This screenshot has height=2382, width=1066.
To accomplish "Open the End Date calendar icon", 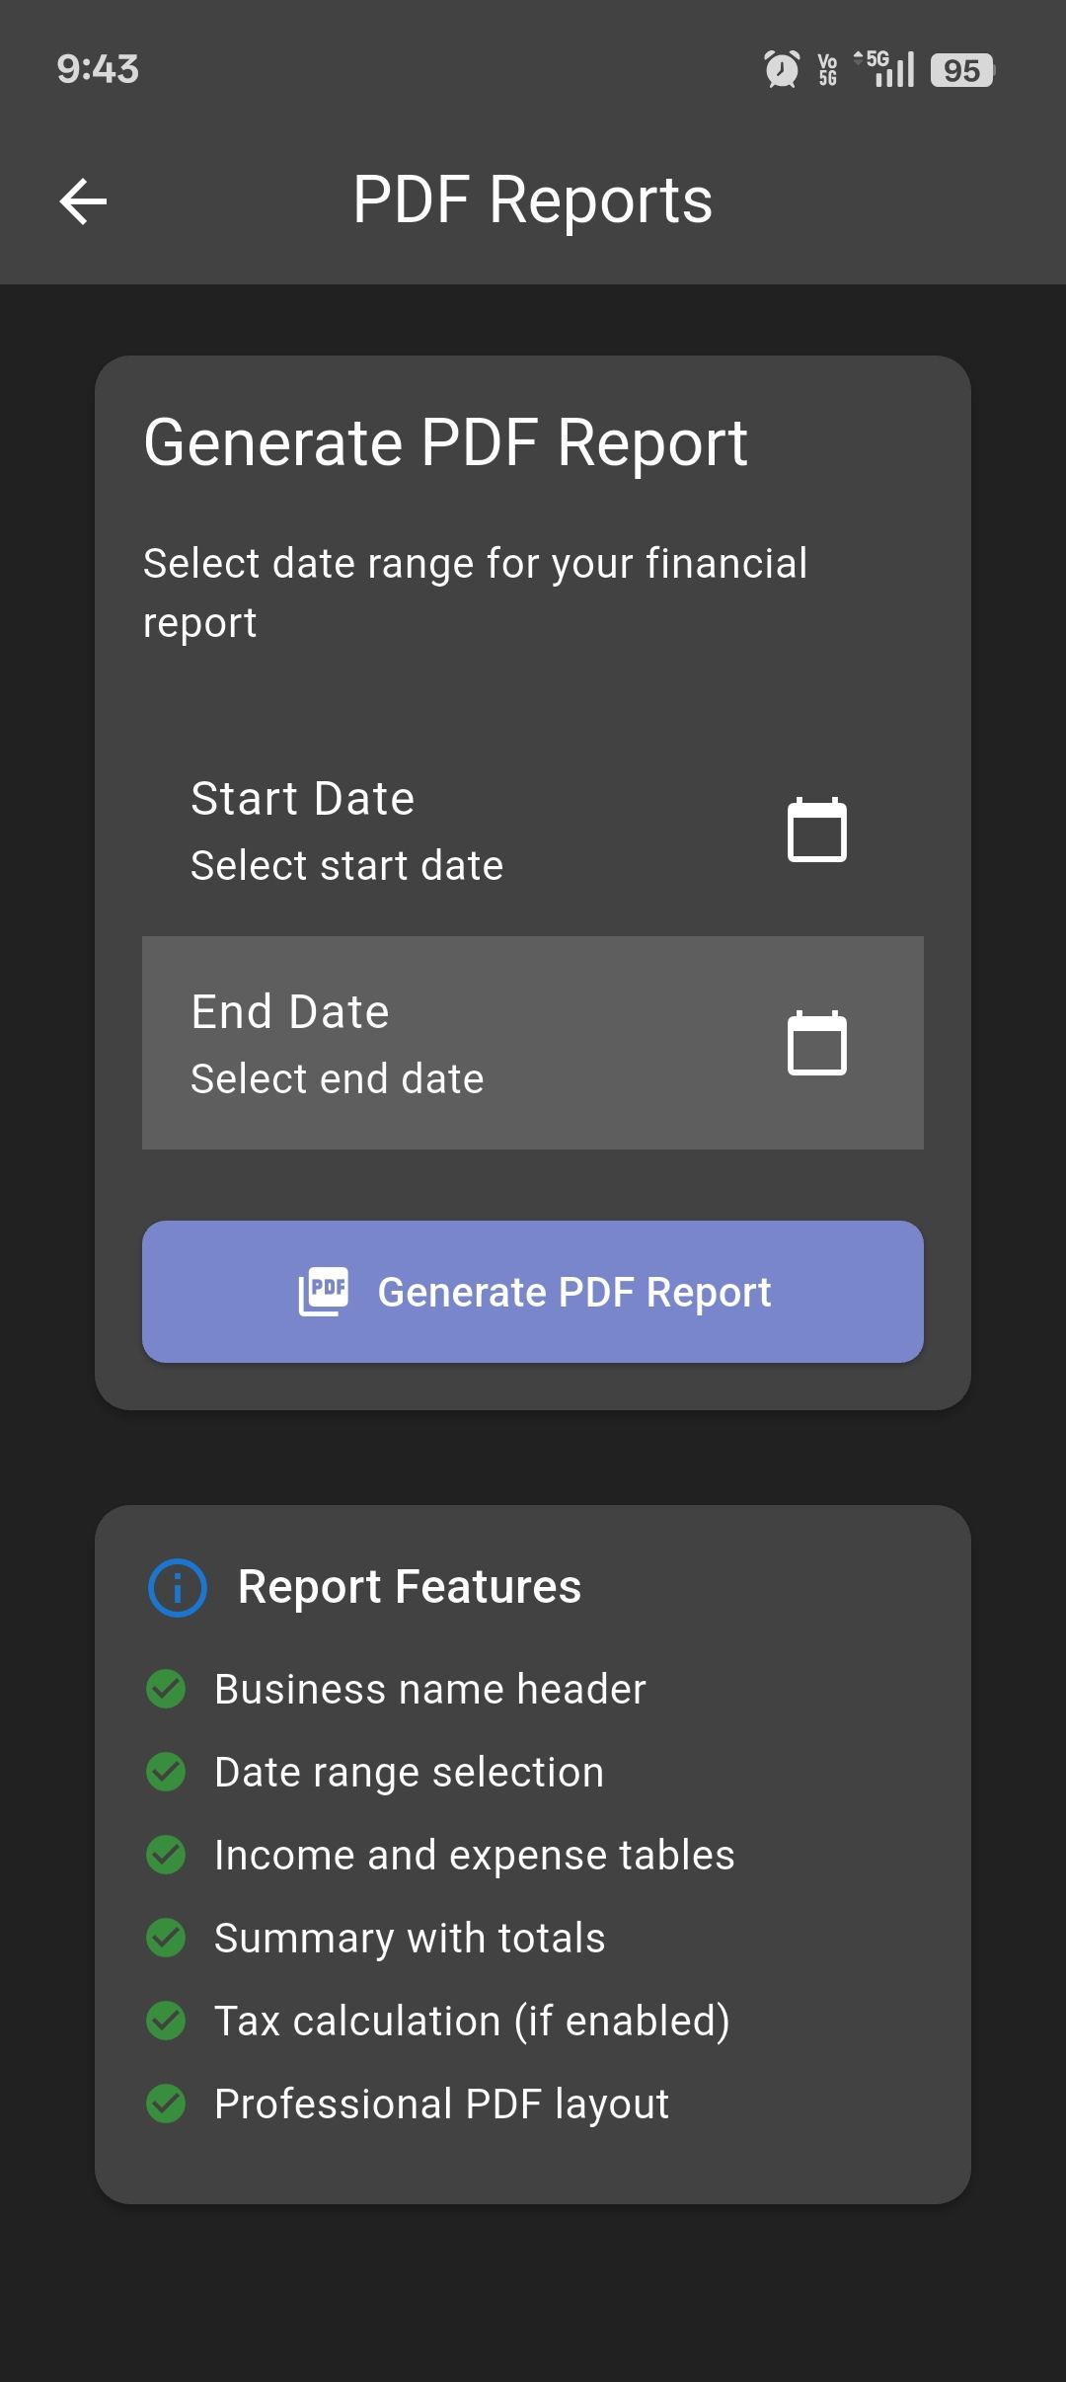I will [816, 1043].
